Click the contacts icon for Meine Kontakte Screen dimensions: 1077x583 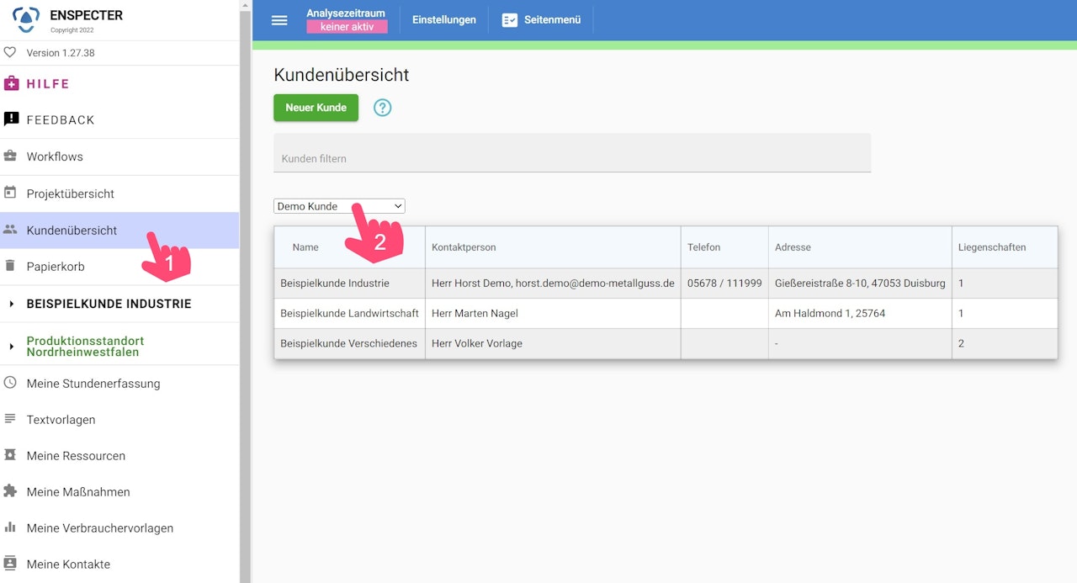(x=10, y=564)
